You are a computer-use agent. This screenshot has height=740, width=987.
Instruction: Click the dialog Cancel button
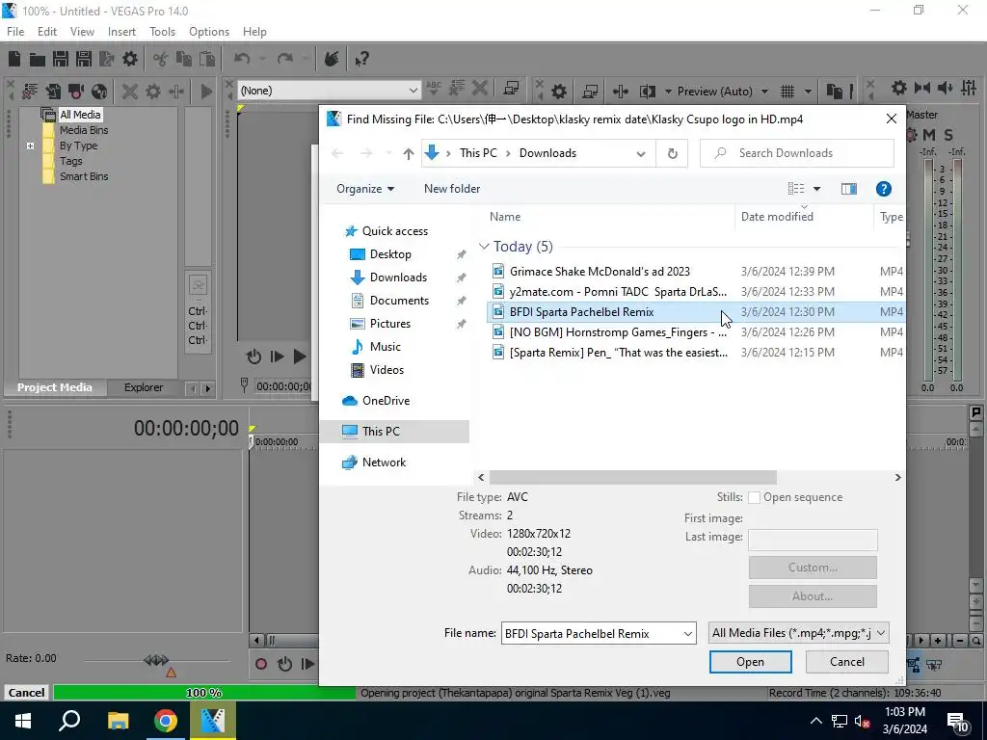pyautogui.click(x=846, y=662)
